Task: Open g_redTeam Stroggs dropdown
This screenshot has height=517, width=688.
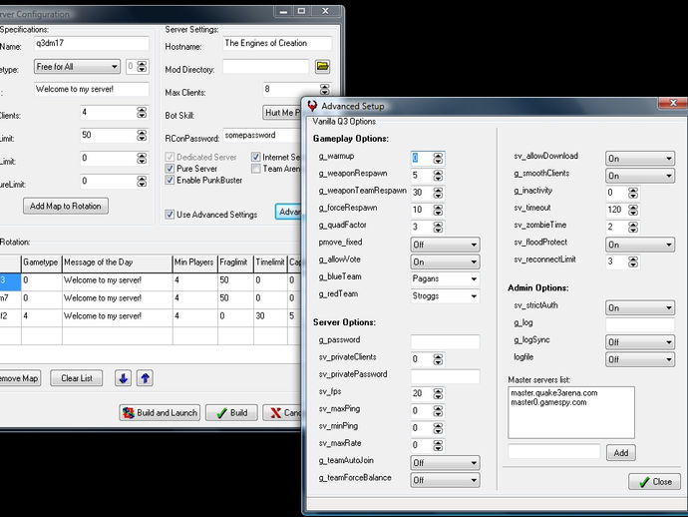Action: click(x=446, y=296)
